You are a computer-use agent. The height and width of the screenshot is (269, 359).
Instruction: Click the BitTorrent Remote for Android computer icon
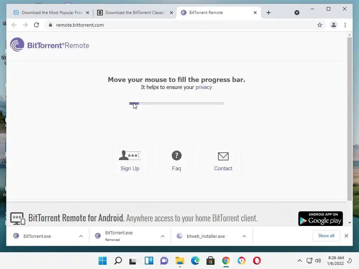tap(18, 219)
